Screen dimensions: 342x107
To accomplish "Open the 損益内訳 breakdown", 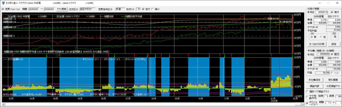I will coord(314,86).
